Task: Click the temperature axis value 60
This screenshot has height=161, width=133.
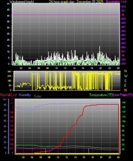Action: tap(123, 140)
